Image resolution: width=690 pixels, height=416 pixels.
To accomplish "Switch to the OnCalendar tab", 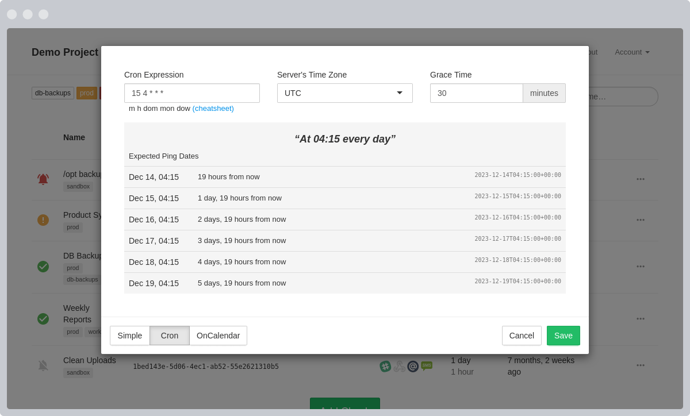I will click(218, 336).
